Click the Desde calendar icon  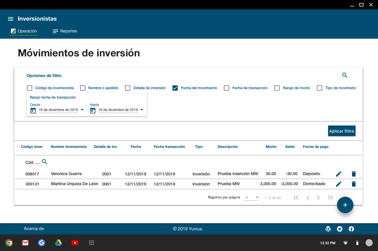pyautogui.click(x=33, y=110)
